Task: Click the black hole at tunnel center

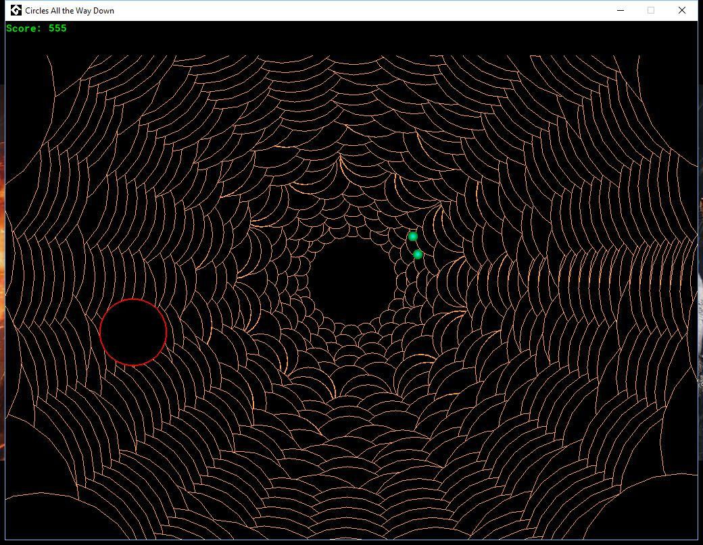Action: pos(352,282)
